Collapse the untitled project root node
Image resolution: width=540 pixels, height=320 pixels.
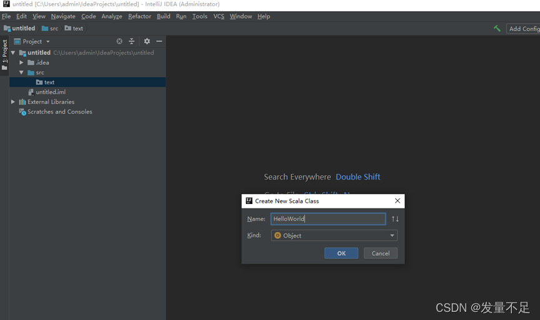click(13, 52)
